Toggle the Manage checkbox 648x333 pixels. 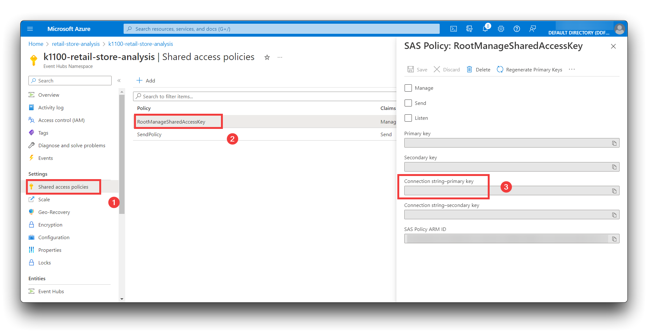[x=408, y=88]
